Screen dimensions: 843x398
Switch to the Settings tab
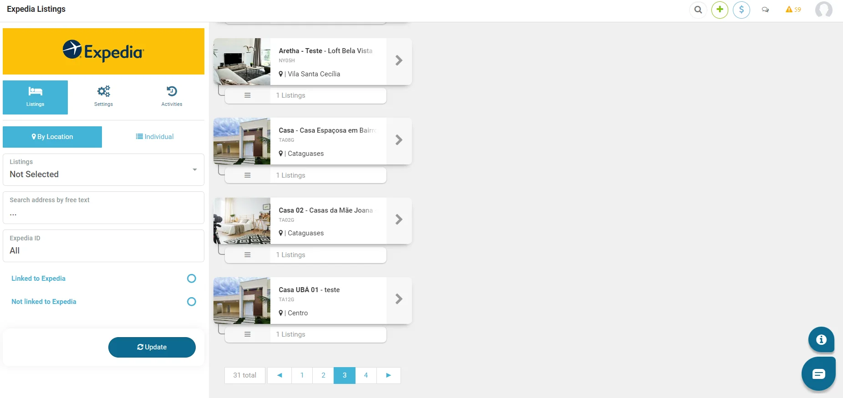coord(103,97)
